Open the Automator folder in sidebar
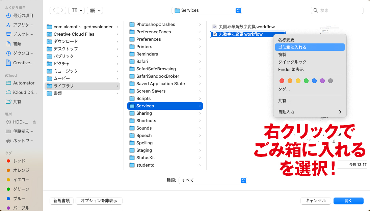Screen dimensions: 370x211 point(24,83)
